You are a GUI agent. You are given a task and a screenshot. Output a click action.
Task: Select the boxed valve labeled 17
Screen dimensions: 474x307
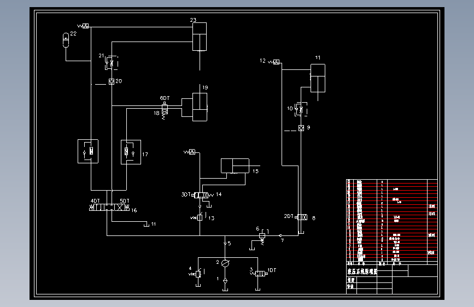pyautogui.click(x=131, y=152)
